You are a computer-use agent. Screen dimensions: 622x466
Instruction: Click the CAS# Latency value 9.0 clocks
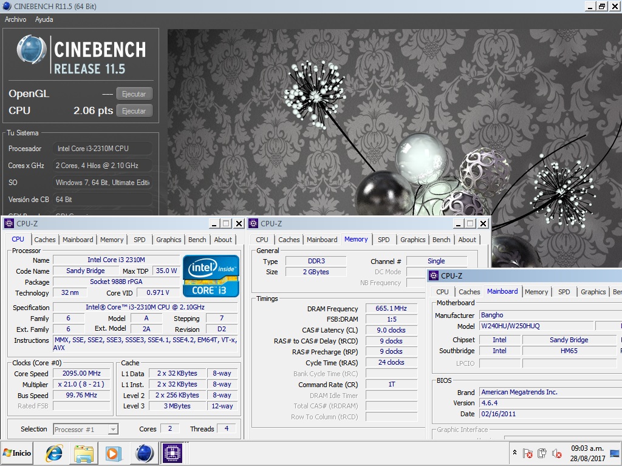click(x=391, y=330)
